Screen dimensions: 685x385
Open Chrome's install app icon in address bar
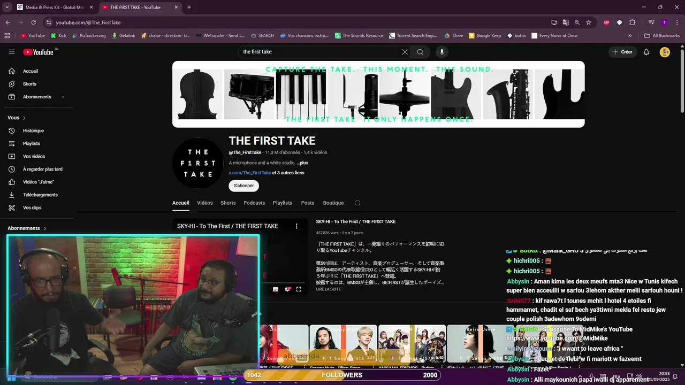tap(554, 22)
